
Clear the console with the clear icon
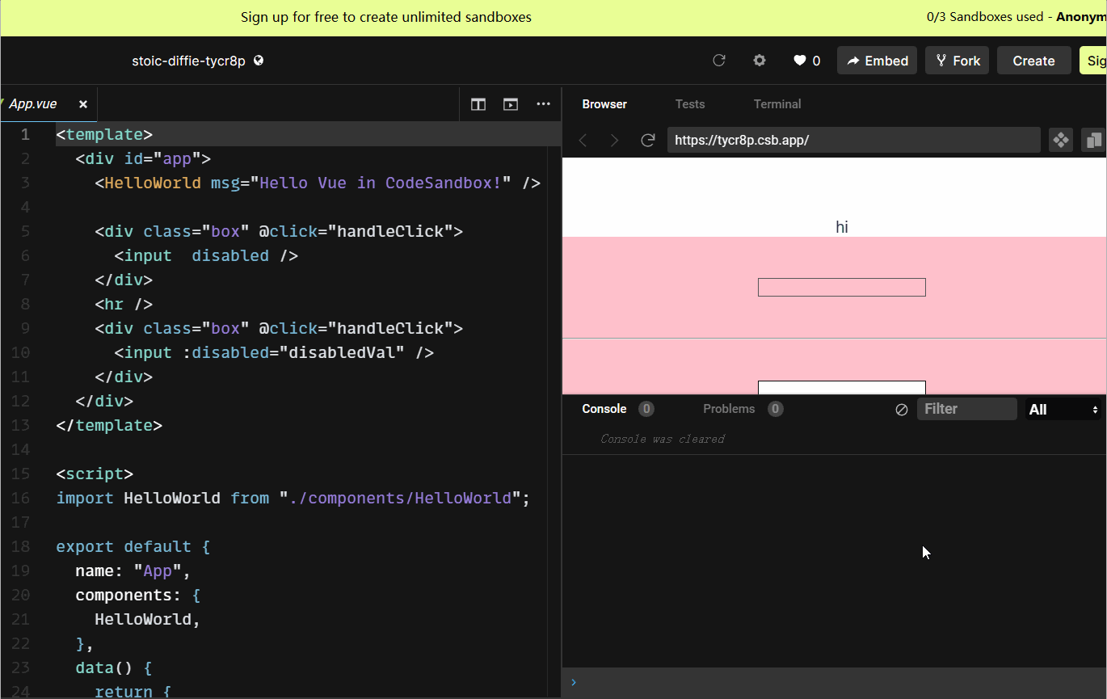[x=902, y=410]
